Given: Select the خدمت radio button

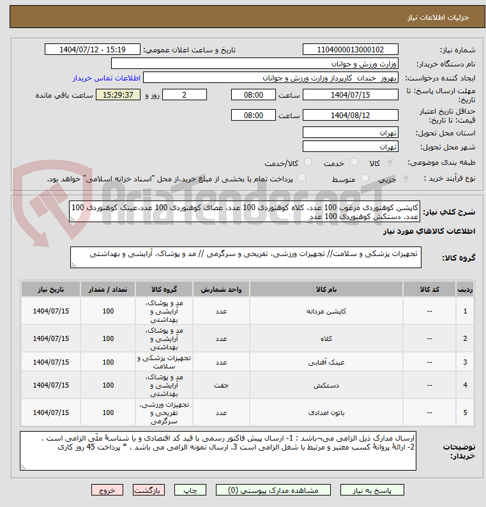Looking at the screenshot, I should [354, 162].
